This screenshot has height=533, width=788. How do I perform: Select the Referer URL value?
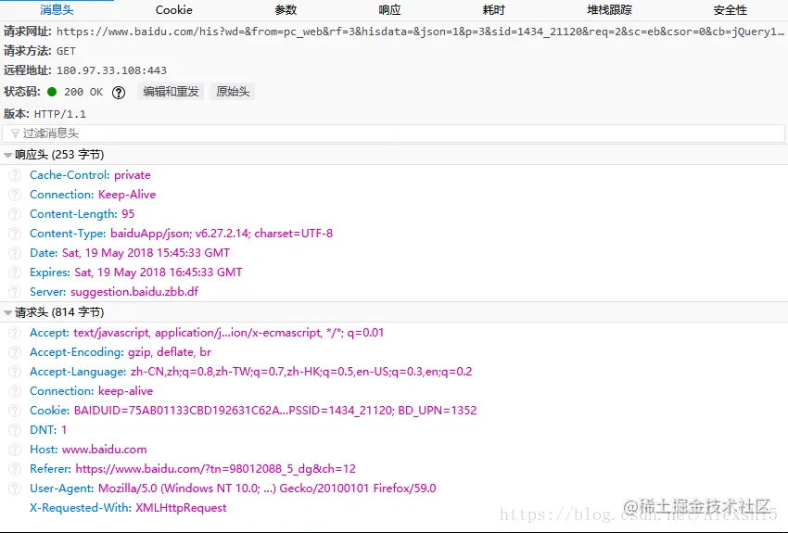tap(216, 469)
